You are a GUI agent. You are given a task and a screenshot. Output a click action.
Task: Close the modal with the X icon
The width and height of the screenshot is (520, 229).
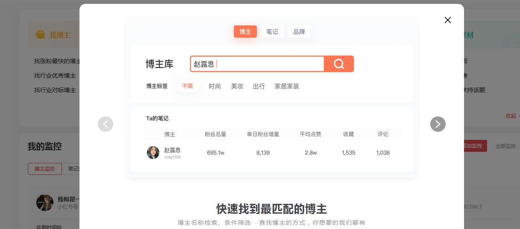click(447, 20)
